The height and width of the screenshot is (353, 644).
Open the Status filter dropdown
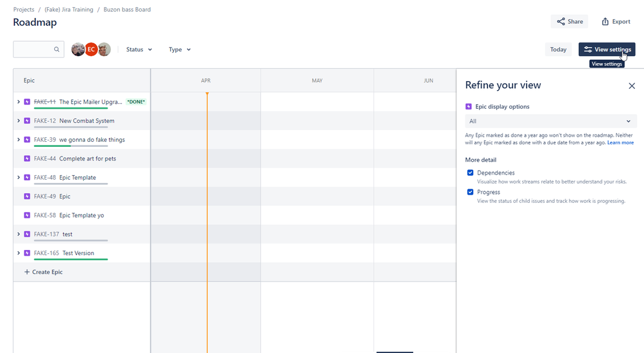click(x=139, y=49)
